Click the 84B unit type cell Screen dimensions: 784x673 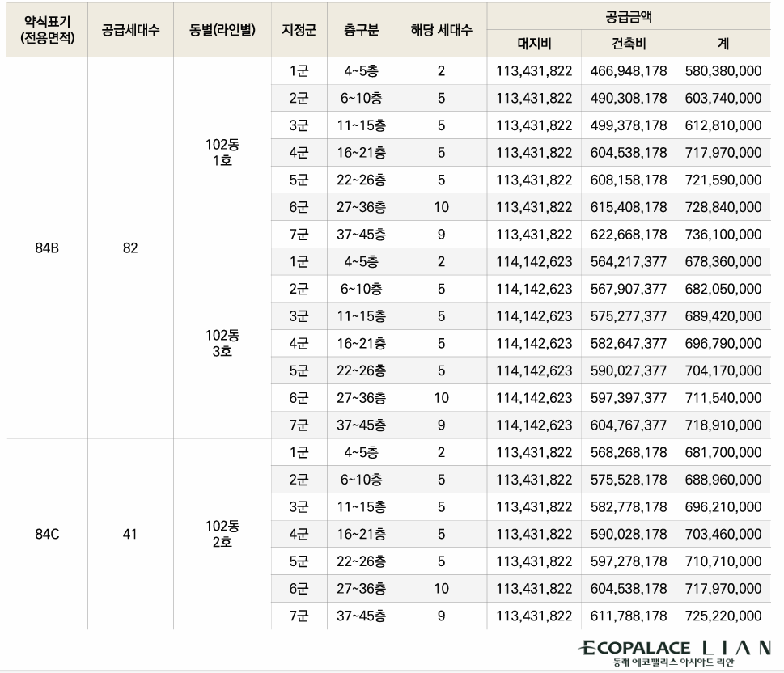(x=45, y=248)
